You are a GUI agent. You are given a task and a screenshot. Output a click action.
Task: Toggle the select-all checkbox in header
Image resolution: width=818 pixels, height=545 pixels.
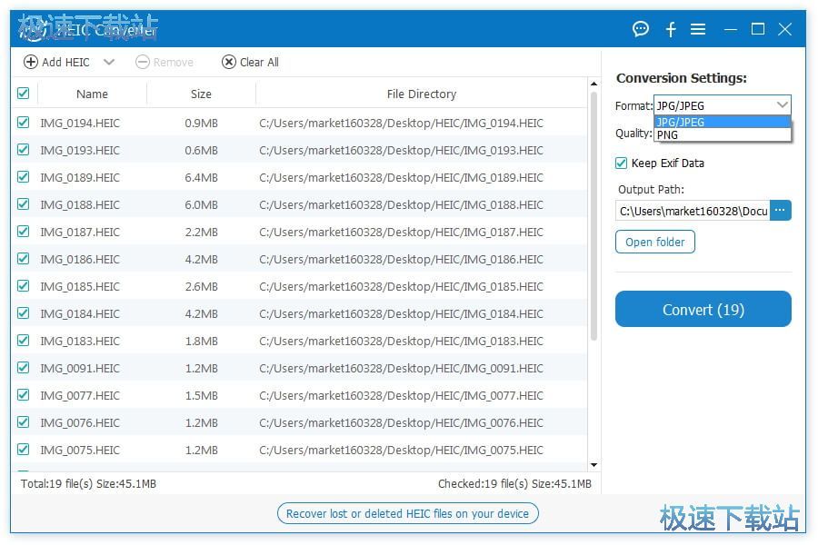24,94
